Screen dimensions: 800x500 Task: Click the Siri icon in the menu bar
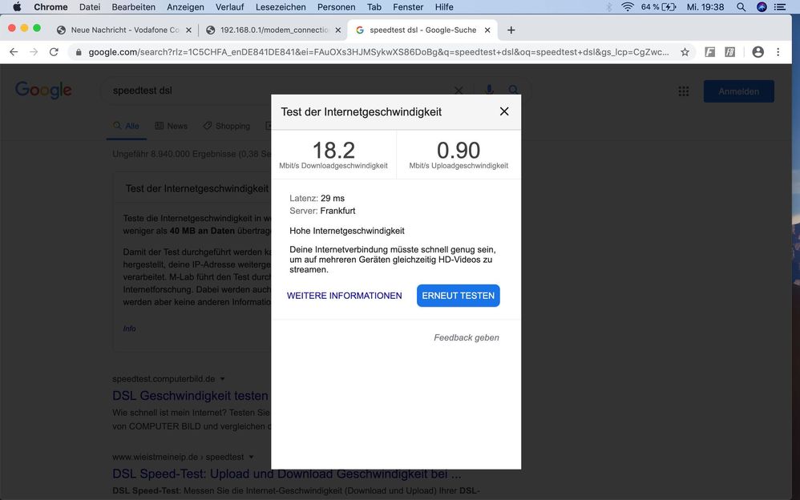coord(762,7)
